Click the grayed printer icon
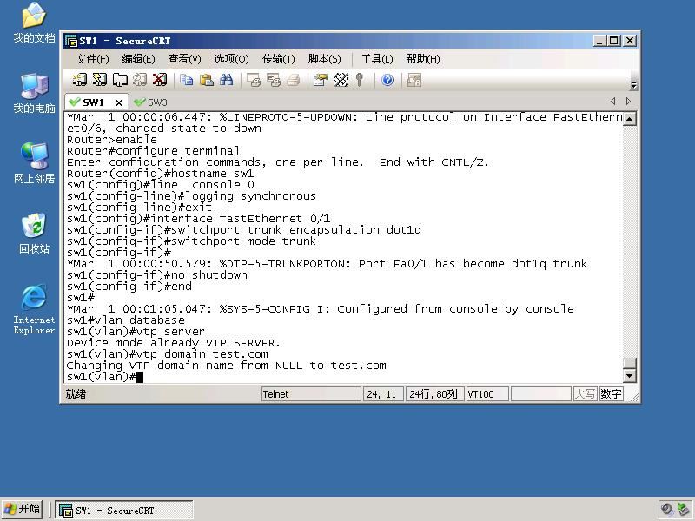The image size is (695, 521). point(294,80)
